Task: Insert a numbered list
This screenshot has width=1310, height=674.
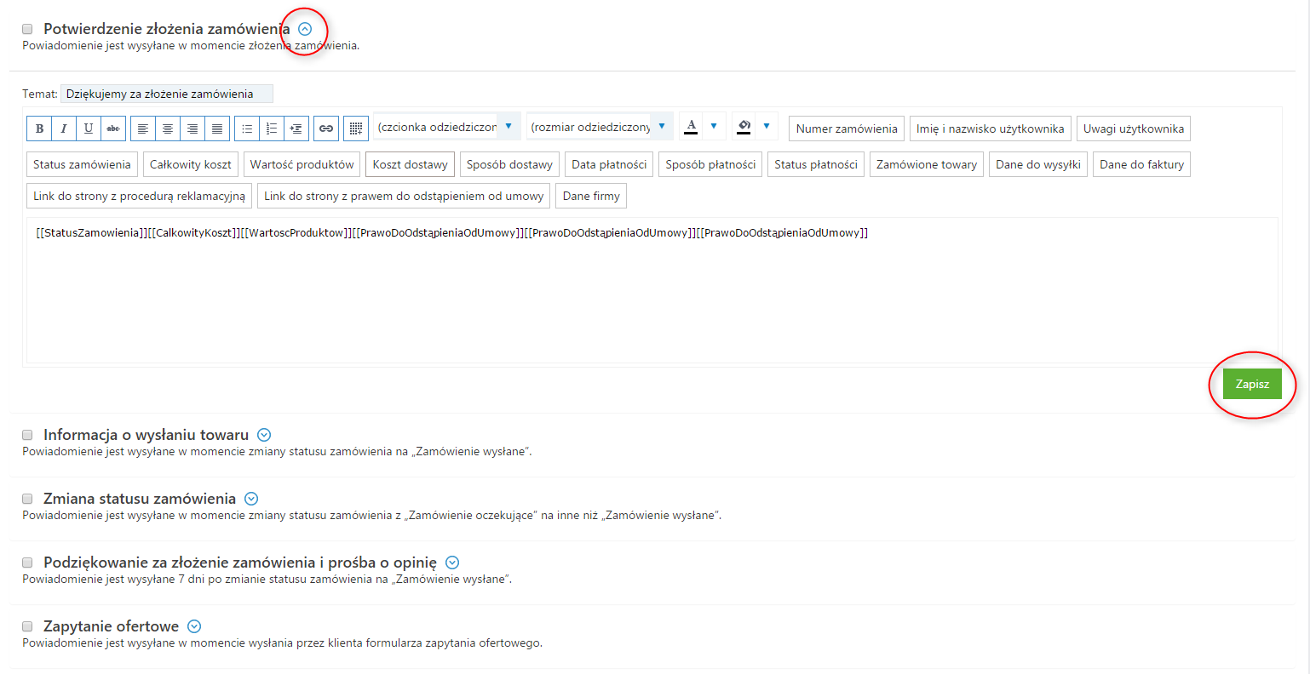Action: (272, 129)
